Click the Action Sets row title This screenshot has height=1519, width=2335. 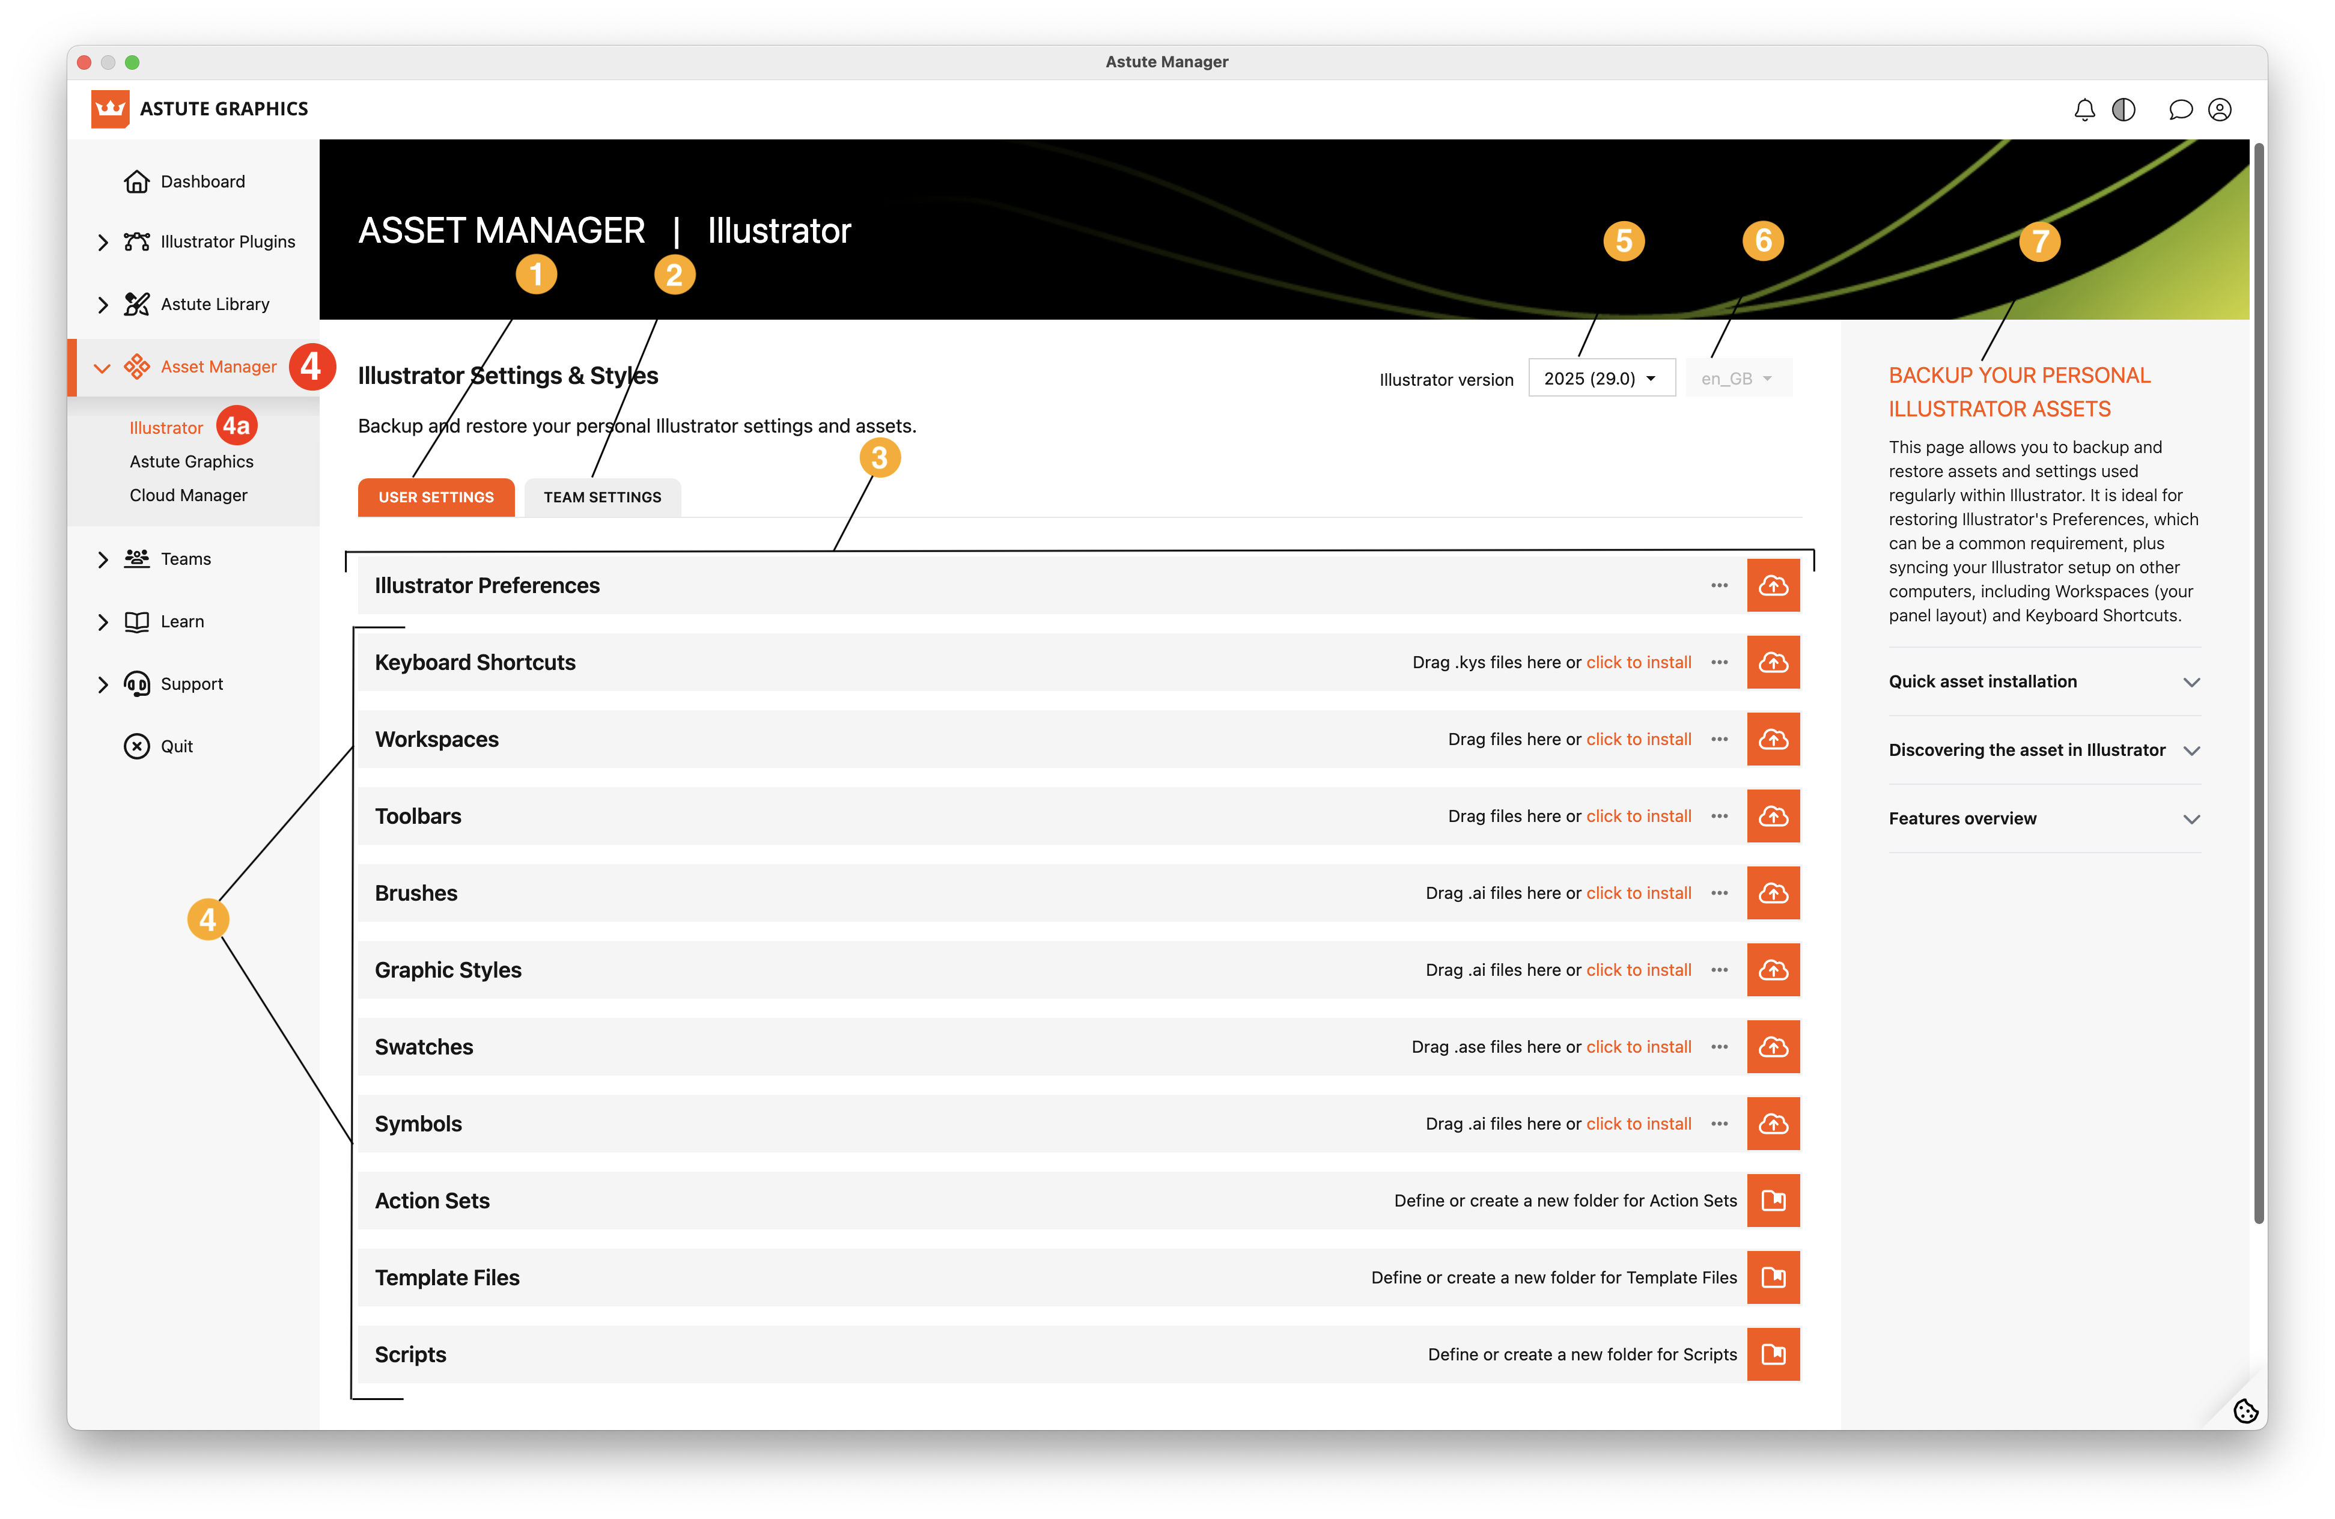coord(431,1201)
